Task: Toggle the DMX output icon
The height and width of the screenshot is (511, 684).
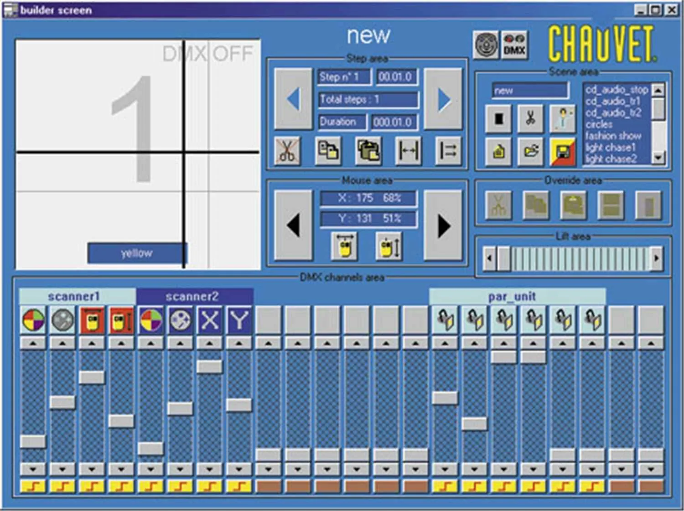Action: coord(514,45)
